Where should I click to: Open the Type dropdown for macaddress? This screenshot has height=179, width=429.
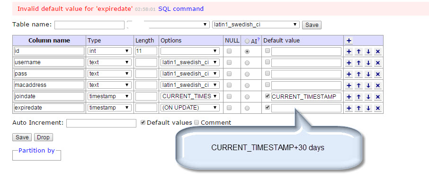[x=109, y=85]
